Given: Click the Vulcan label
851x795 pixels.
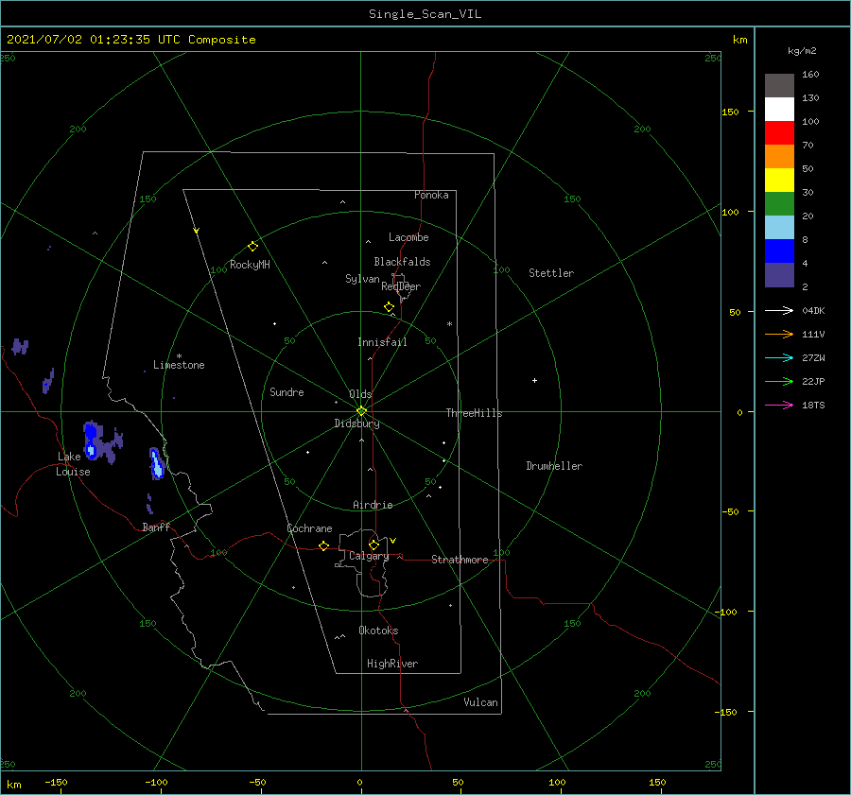Looking at the screenshot, I should click(481, 702).
